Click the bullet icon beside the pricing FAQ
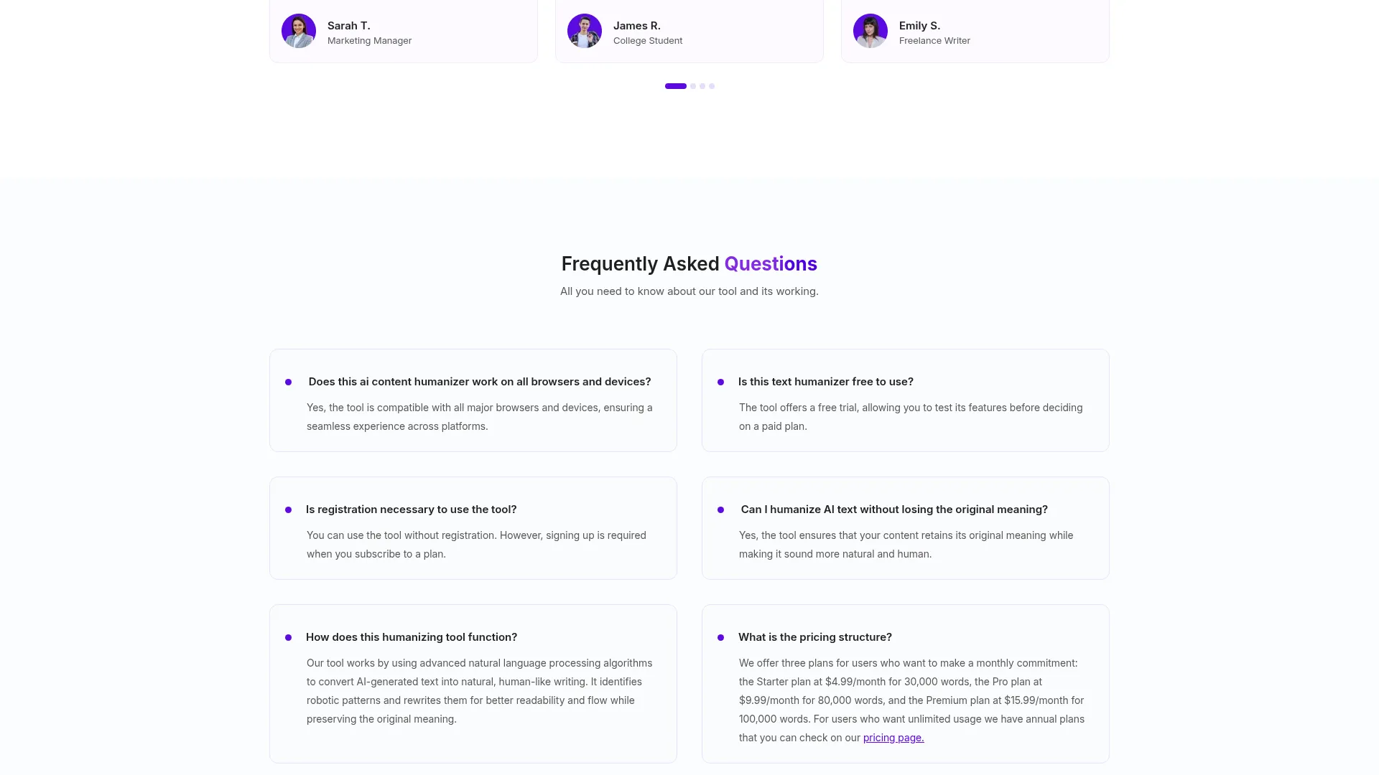The width and height of the screenshot is (1379, 775). (x=721, y=637)
